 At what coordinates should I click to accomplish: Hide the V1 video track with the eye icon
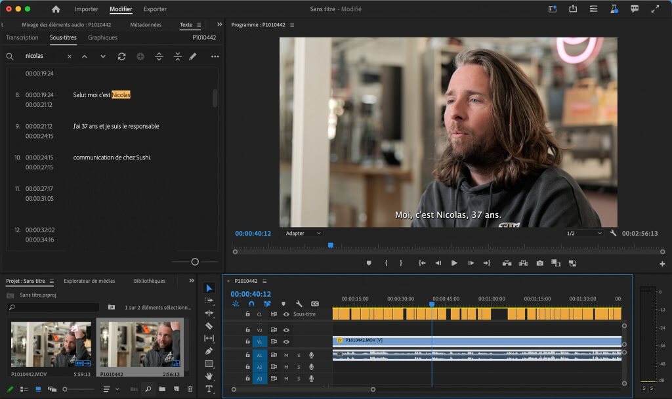(287, 341)
